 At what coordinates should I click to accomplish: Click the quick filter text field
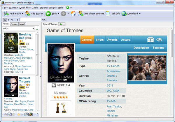point(31,20)
